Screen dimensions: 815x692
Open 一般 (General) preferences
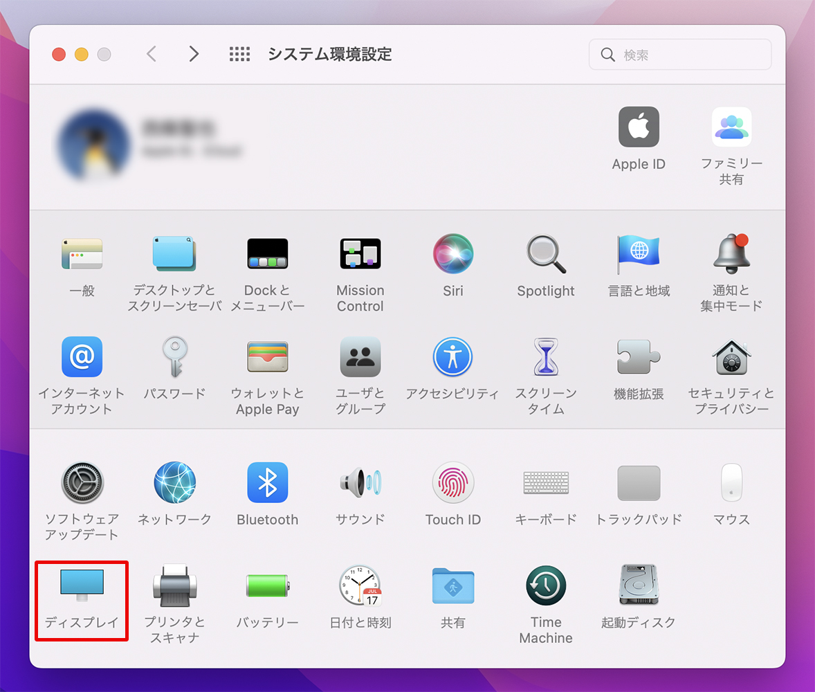(82, 254)
